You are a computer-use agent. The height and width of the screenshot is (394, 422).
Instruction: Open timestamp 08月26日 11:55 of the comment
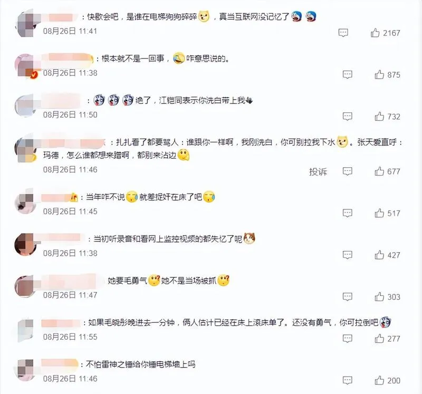[x=70, y=337]
